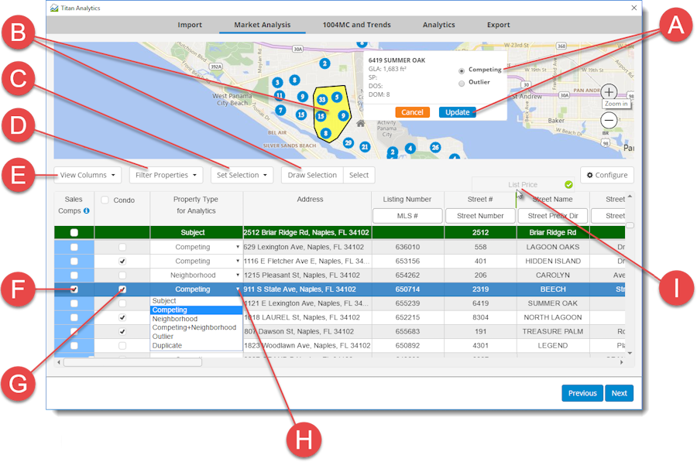
Task: Open the Configure settings button
Action: (607, 175)
